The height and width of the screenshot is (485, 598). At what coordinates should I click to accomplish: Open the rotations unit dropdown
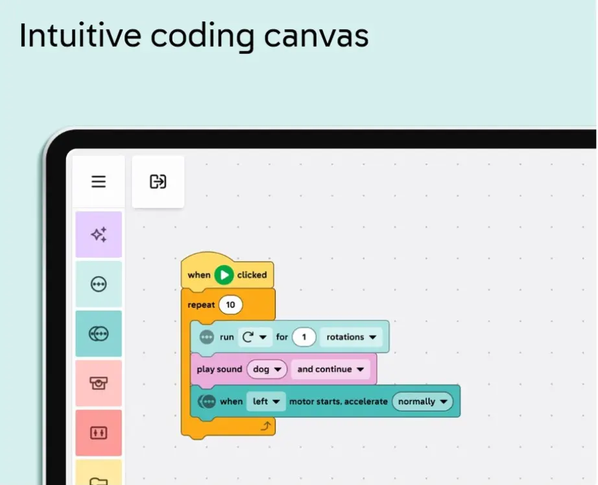tap(350, 337)
